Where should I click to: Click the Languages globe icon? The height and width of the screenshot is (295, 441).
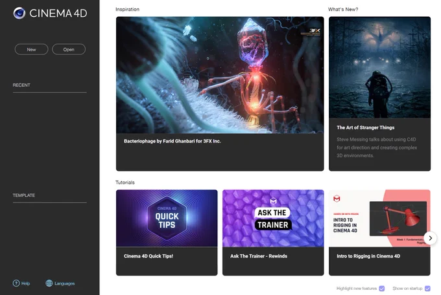(x=49, y=283)
